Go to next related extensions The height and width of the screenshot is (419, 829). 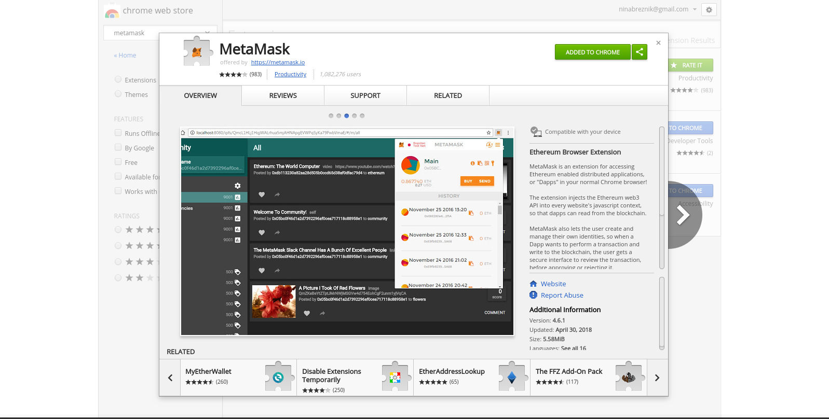tap(657, 378)
